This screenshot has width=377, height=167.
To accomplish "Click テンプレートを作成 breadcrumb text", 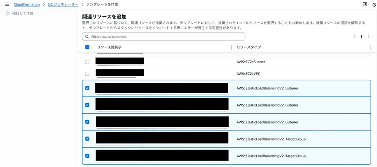I will coord(102,4).
